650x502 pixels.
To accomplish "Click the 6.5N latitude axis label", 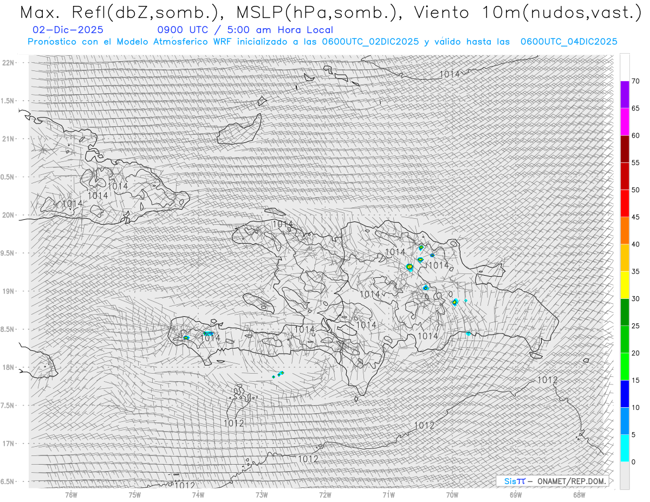I will click(8, 481).
